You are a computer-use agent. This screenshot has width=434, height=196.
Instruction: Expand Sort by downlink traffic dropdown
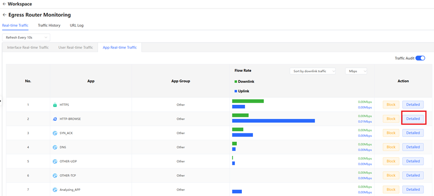pos(312,71)
